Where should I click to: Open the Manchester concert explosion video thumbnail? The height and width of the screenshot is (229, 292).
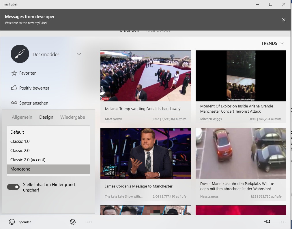click(x=241, y=76)
